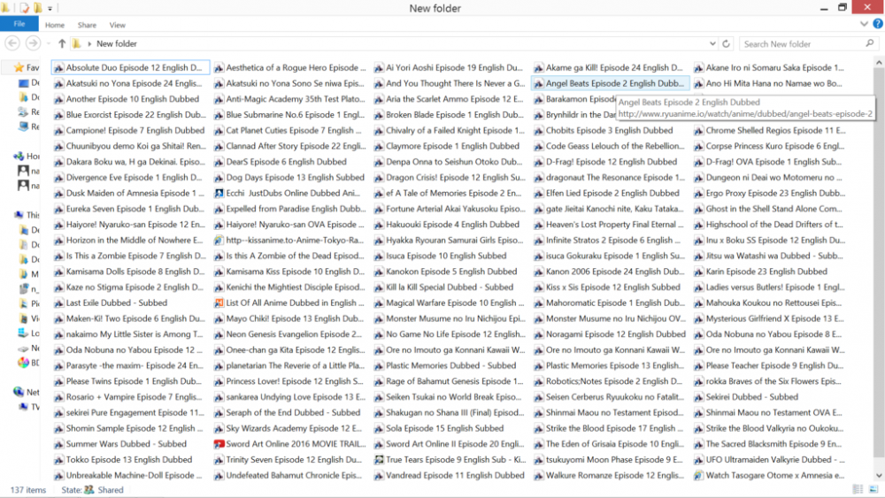Expand root location chevron in address bar
This screenshot has width=885, height=498.
(x=89, y=43)
